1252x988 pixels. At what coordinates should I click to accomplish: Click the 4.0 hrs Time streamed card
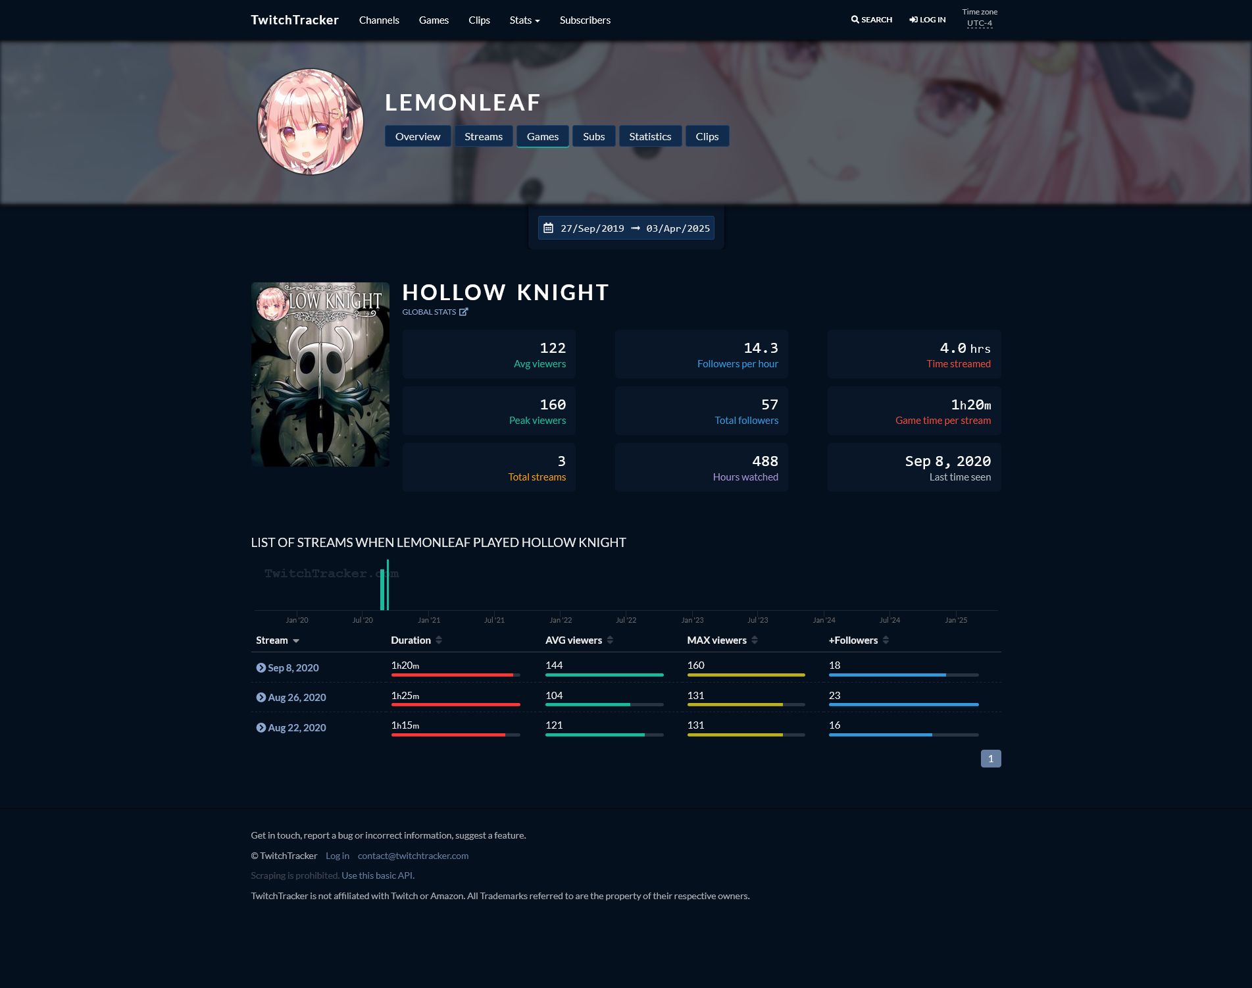tap(914, 354)
